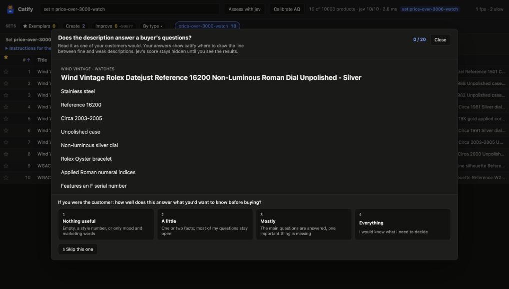
Task: Rate description as A little
Action: (205, 225)
